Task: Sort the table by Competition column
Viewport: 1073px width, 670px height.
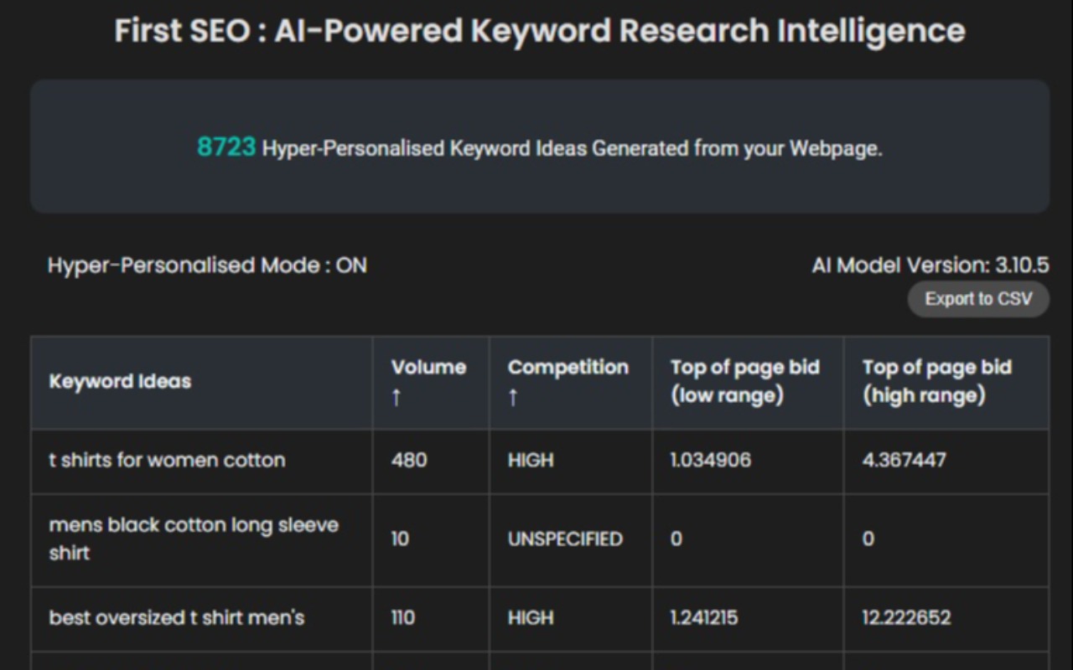Action: 568,367
